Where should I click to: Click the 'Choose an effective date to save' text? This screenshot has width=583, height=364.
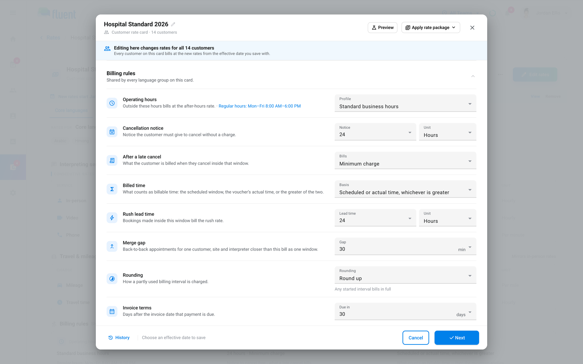174,338
